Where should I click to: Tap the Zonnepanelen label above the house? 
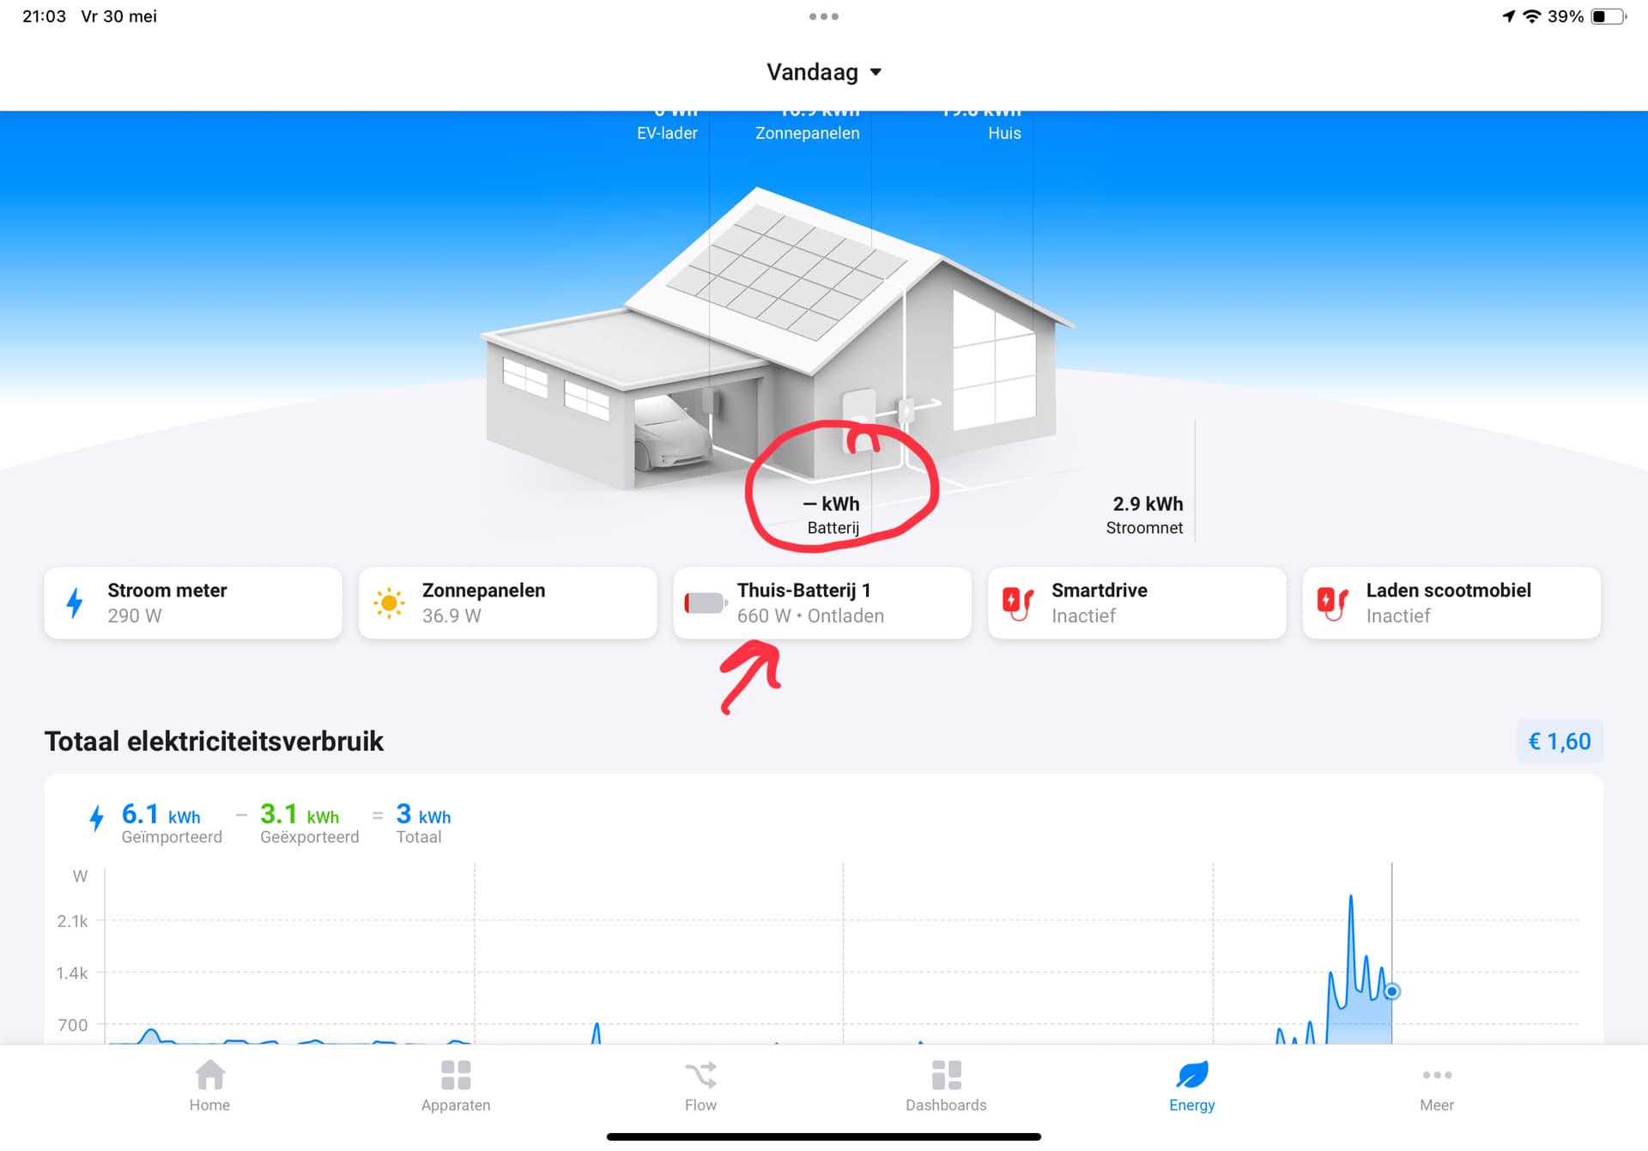pyautogui.click(x=807, y=133)
